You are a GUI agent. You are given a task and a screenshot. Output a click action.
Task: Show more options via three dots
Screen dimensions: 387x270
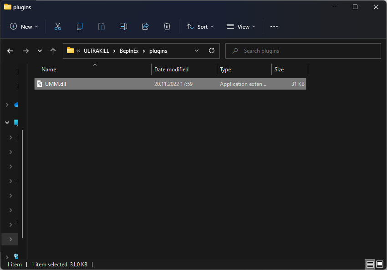tap(274, 27)
